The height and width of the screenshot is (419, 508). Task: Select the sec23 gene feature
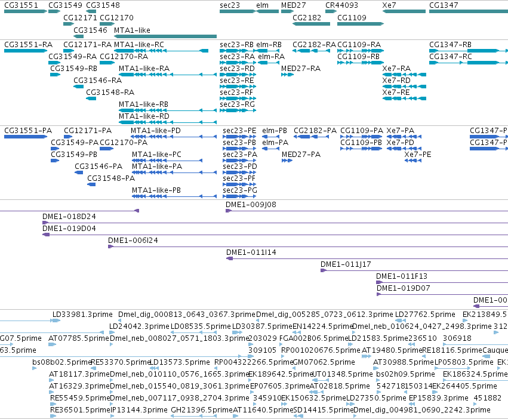[x=238, y=11]
